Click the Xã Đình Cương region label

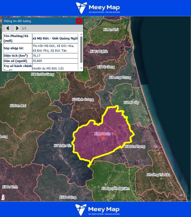[x=83, y=99]
